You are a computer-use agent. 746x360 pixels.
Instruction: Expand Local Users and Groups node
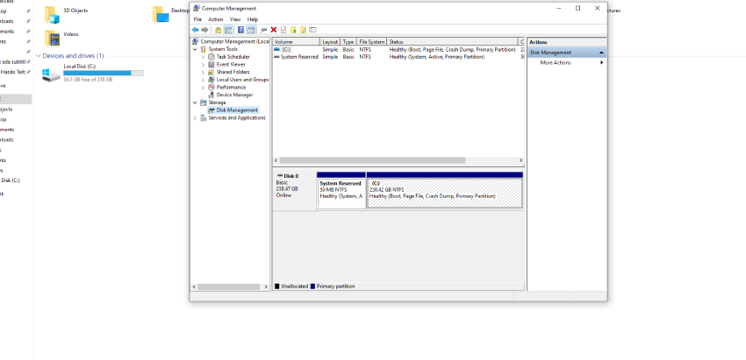pos(203,80)
